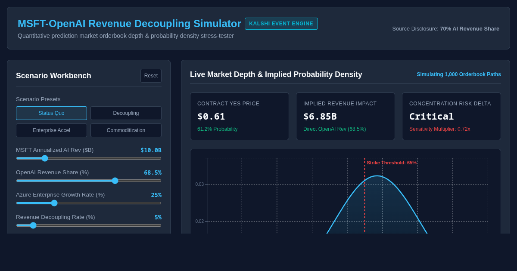This screenshot has height=271, width=517.
Task: Click the Strike Threshold: 65% label
Action: pos(392,163)
